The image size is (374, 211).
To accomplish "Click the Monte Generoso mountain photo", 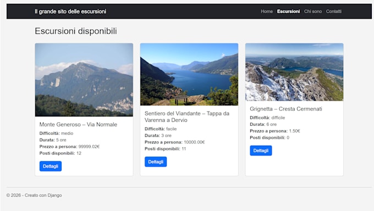I will [84, 80].
